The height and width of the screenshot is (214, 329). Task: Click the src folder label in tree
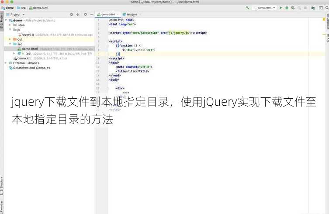tap(20, 44)
